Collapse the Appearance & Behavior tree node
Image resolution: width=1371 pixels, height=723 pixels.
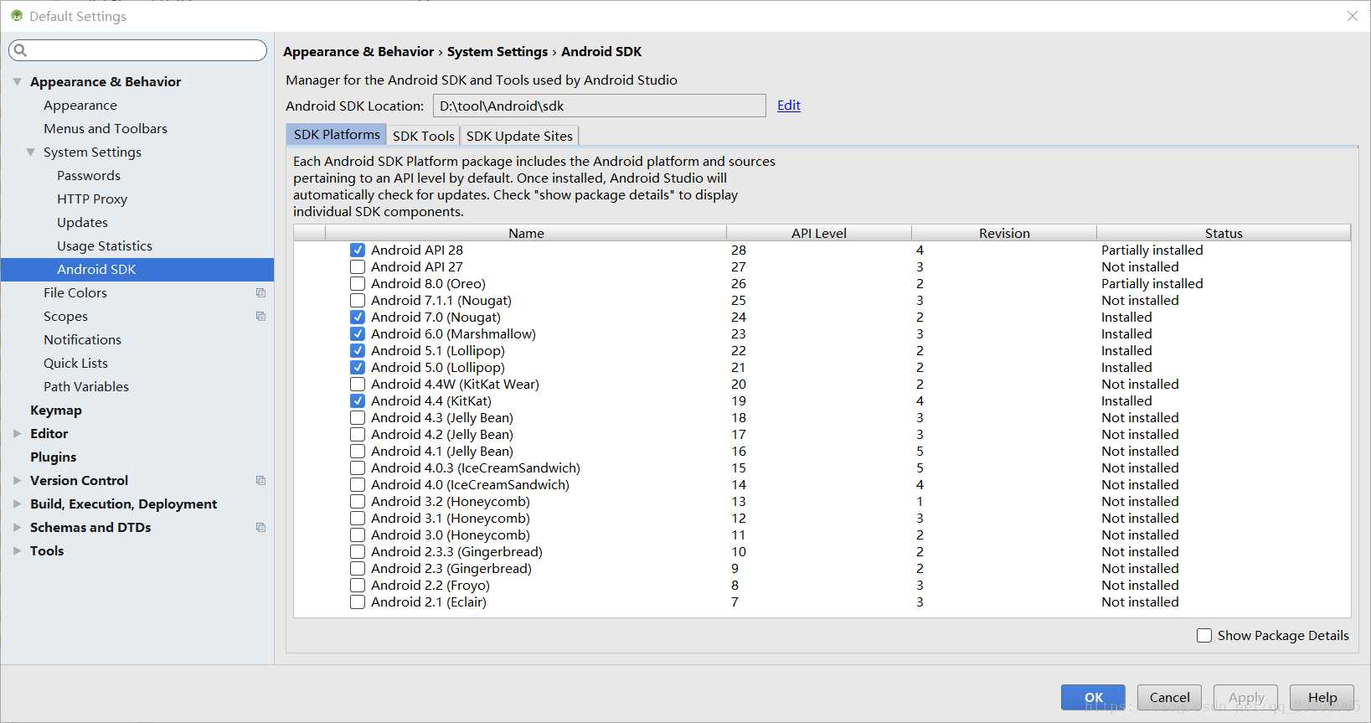[x=17, y=81]
